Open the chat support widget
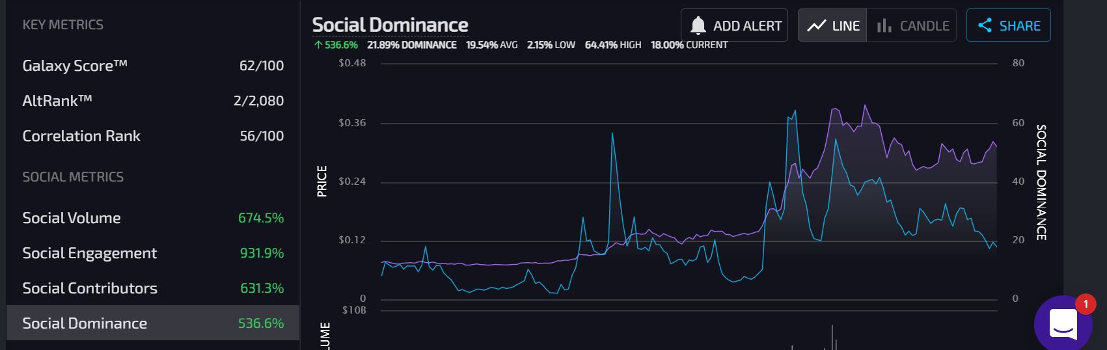Image resolution: width=1107 pixels, height=350 pixels. click(1063, 324)
